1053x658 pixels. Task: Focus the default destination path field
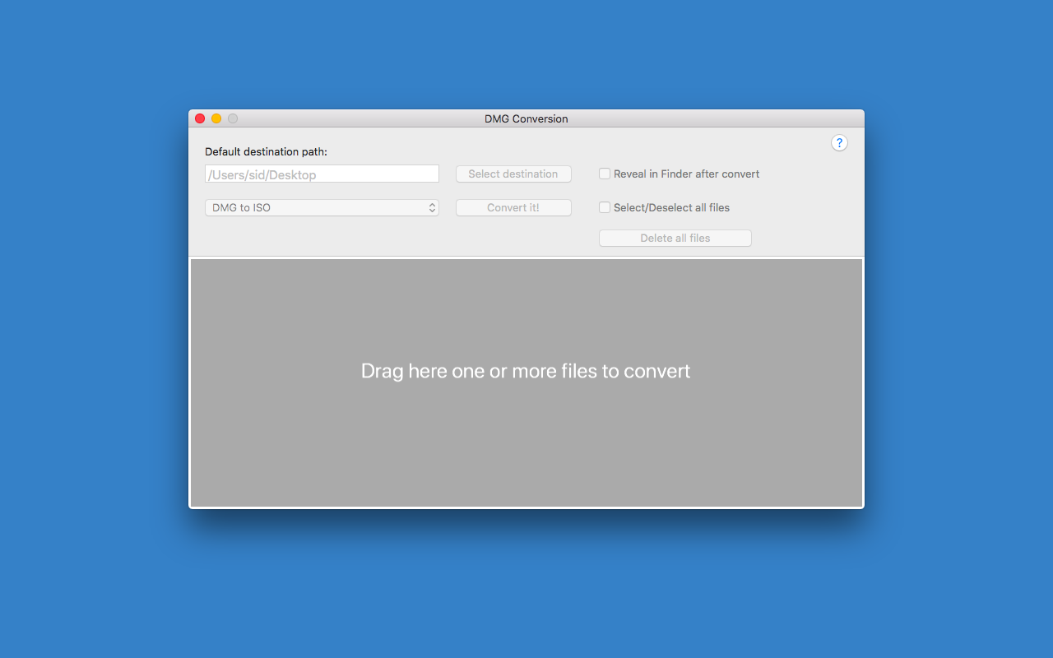pyautogui.click(x=322, y=174)
